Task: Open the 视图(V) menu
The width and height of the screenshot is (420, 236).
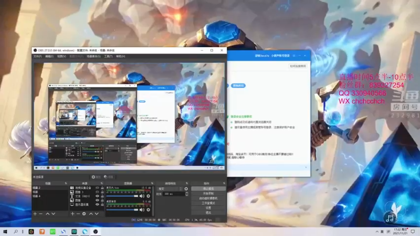Action: (x=61, y=57)
